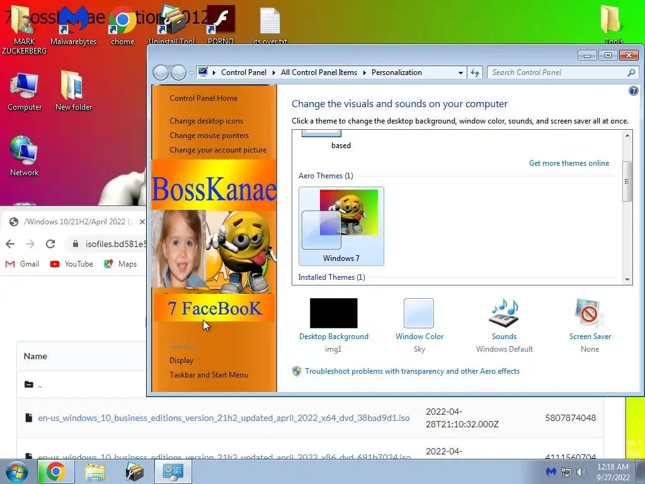Open Control Panel Home link
This screenshot has width=645, height=484.
203,98
